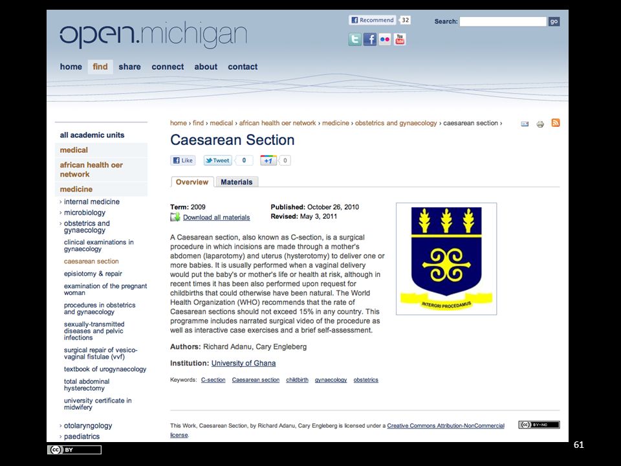
Task: Open Creative Commons Attribution-NonCommercial license link
Action: 446,426
